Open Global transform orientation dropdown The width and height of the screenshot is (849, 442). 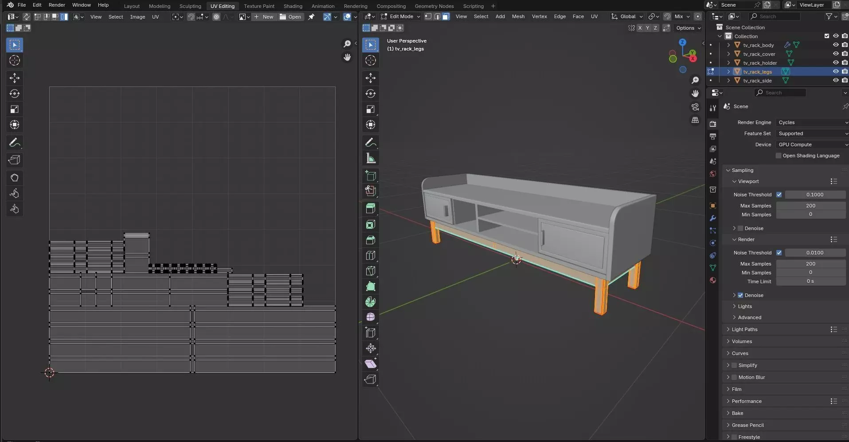pos(627,16)
